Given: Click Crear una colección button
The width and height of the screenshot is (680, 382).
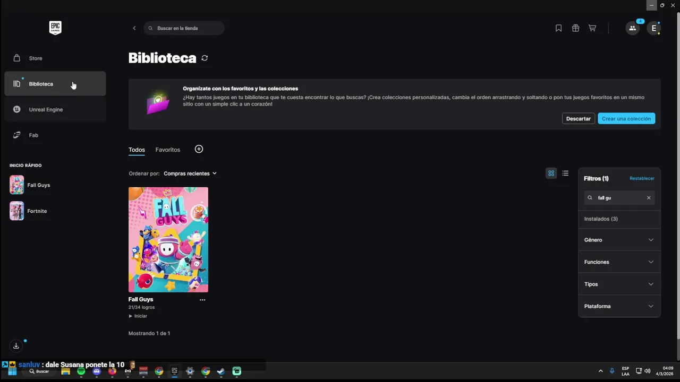Looking at the screenshot, I should pyautogui.click(x=626, y=119).
